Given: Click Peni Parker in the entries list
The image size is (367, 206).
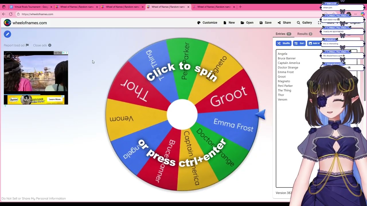Looking at the screenshot, I should 285,86.
